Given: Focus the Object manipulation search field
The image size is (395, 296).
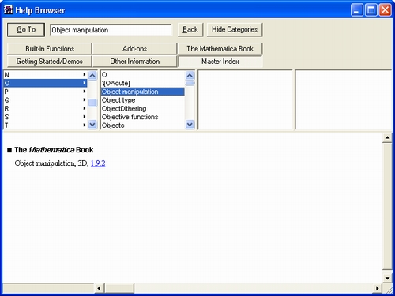Looking at the screenshot, I should [x=111, y=30].
